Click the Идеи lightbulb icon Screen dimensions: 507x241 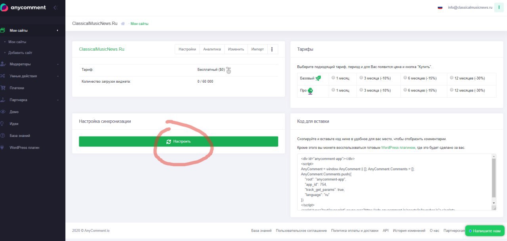(3, 123)
